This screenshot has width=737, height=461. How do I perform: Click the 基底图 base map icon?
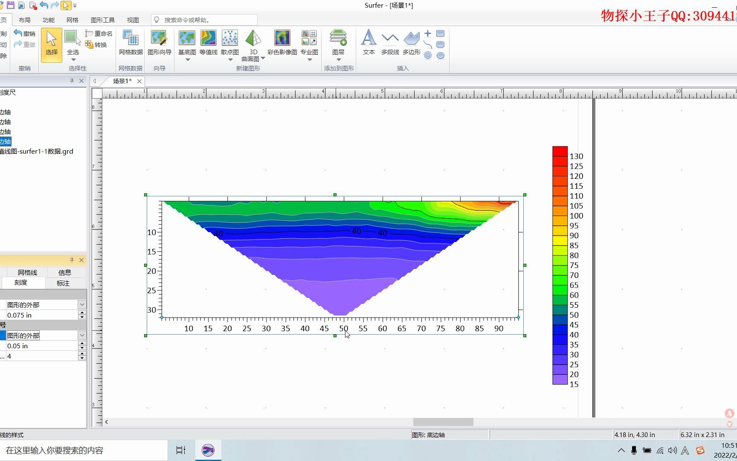[x=187, y=38]
